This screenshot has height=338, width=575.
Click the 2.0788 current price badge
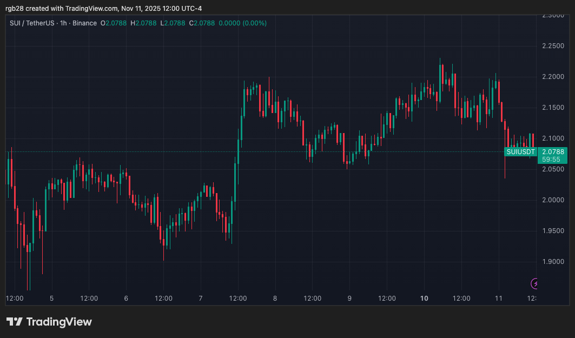pos(553,152)
